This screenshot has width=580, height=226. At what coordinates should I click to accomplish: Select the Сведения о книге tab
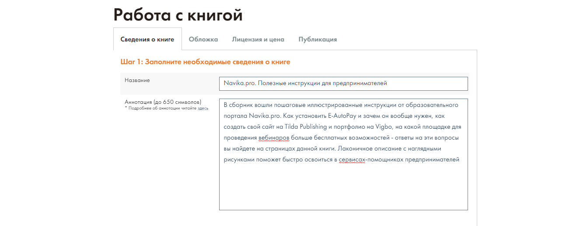[147, 39]
